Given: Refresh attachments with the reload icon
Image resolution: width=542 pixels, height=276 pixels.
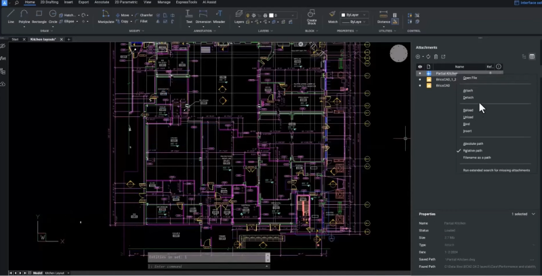Looking at the screenshot, I should click(428, 57).
